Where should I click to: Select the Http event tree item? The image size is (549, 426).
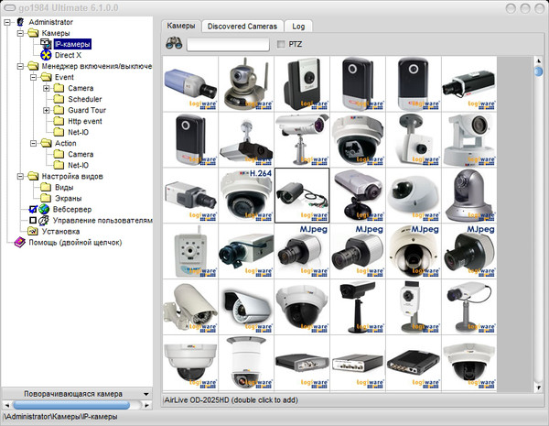(86, 121)
